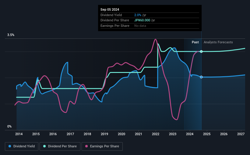Click the 'Analysts Forecasts' label

point(218,42)
